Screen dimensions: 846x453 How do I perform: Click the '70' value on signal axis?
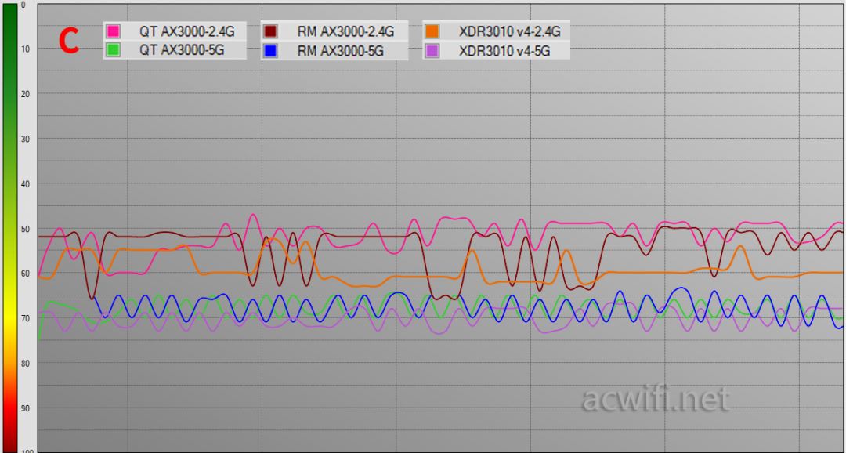pos(25,318)
